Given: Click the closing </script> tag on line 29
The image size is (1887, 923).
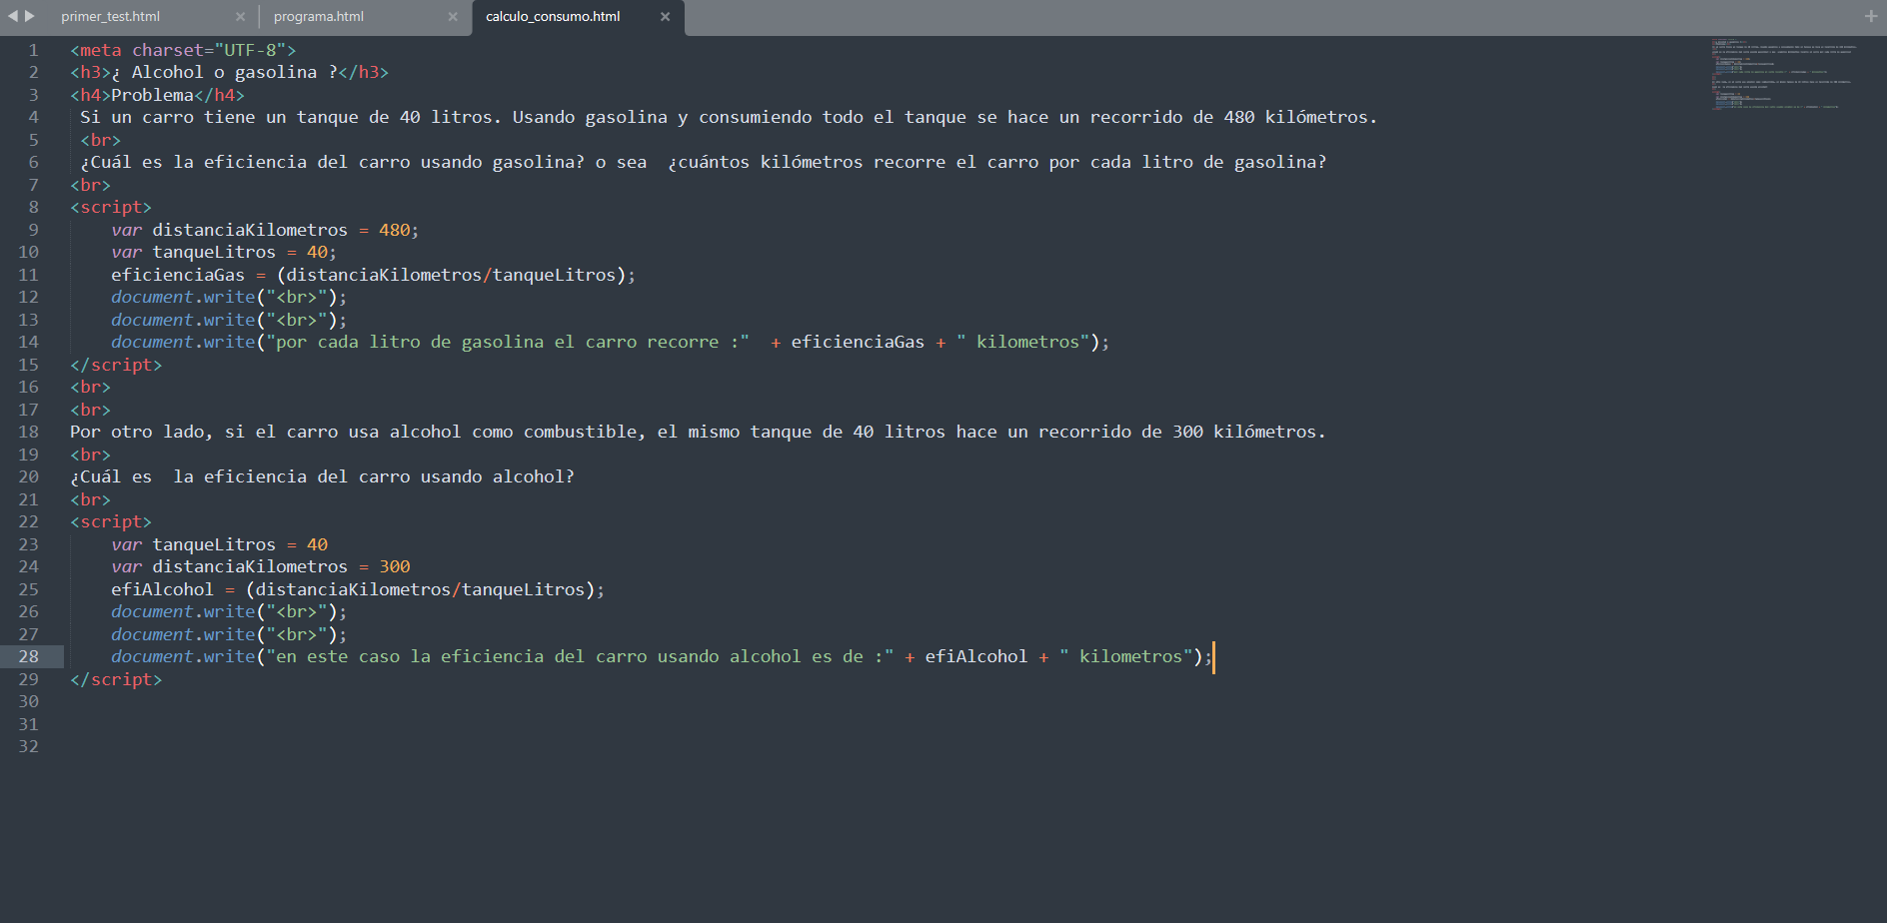Looking at the screenshot, I should 116,679.
